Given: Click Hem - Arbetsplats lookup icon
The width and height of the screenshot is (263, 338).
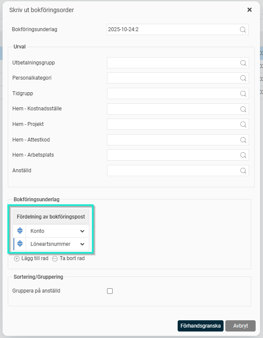Looking at the screenshot, I should click(x=244, y=155).
